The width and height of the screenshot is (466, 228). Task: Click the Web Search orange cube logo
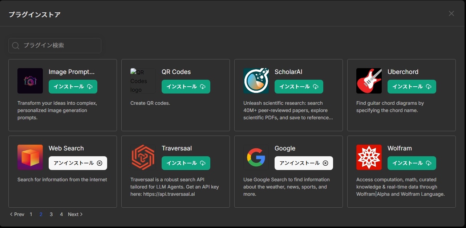[x=30, y=157]
